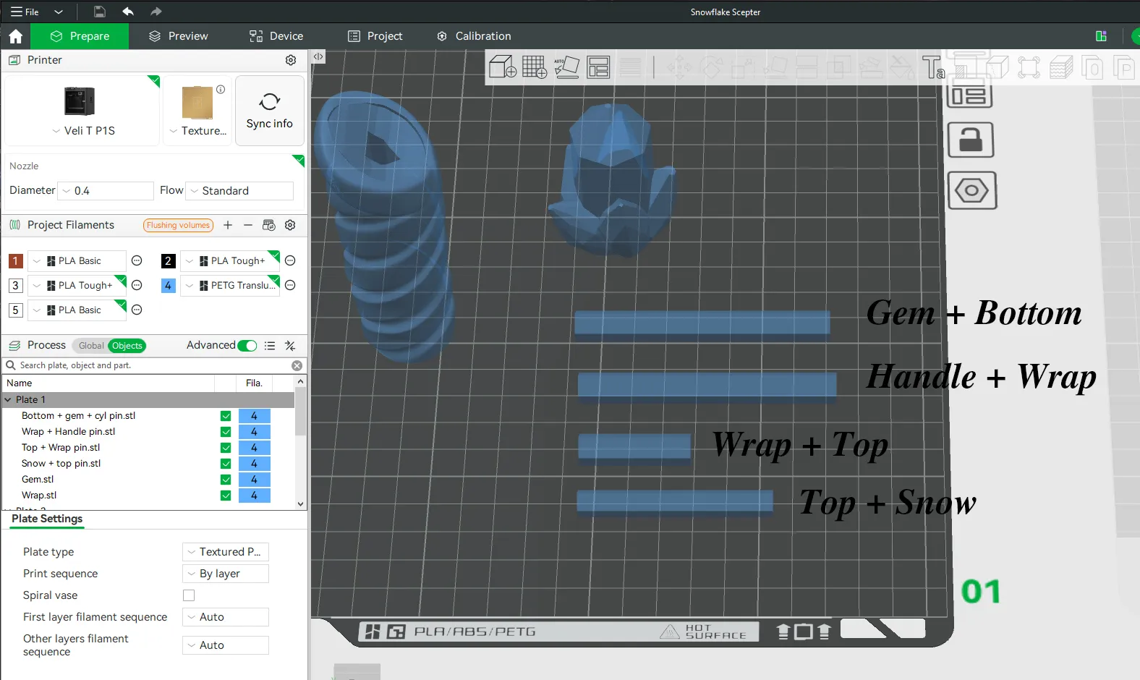This screenshot has width=1140, height=680.
Task: Switch to the Device tab
Action: click(x=276, y=36)
